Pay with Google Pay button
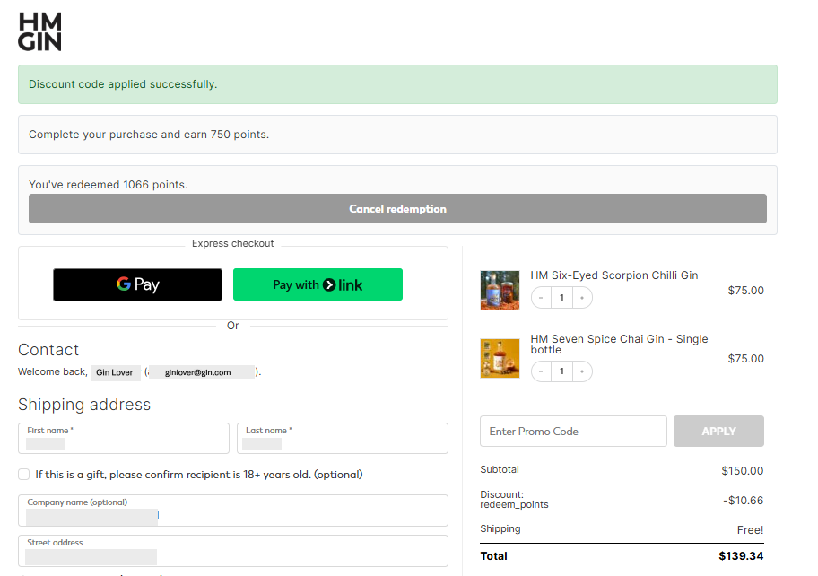This screenshot has width=818, height=576. (137, 284)
